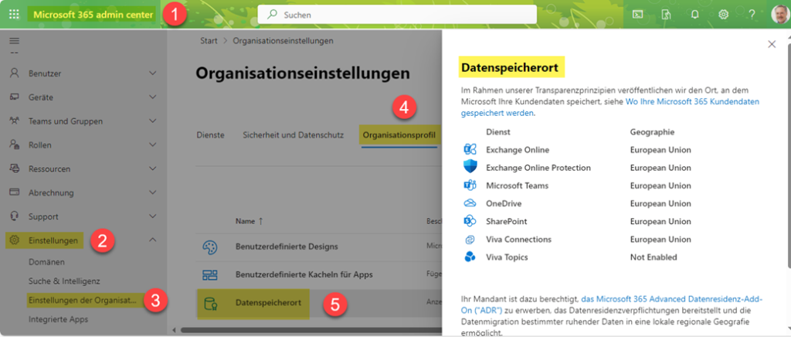Open Domänen under Einstellungen
The image size is (791, 337).
47,262
